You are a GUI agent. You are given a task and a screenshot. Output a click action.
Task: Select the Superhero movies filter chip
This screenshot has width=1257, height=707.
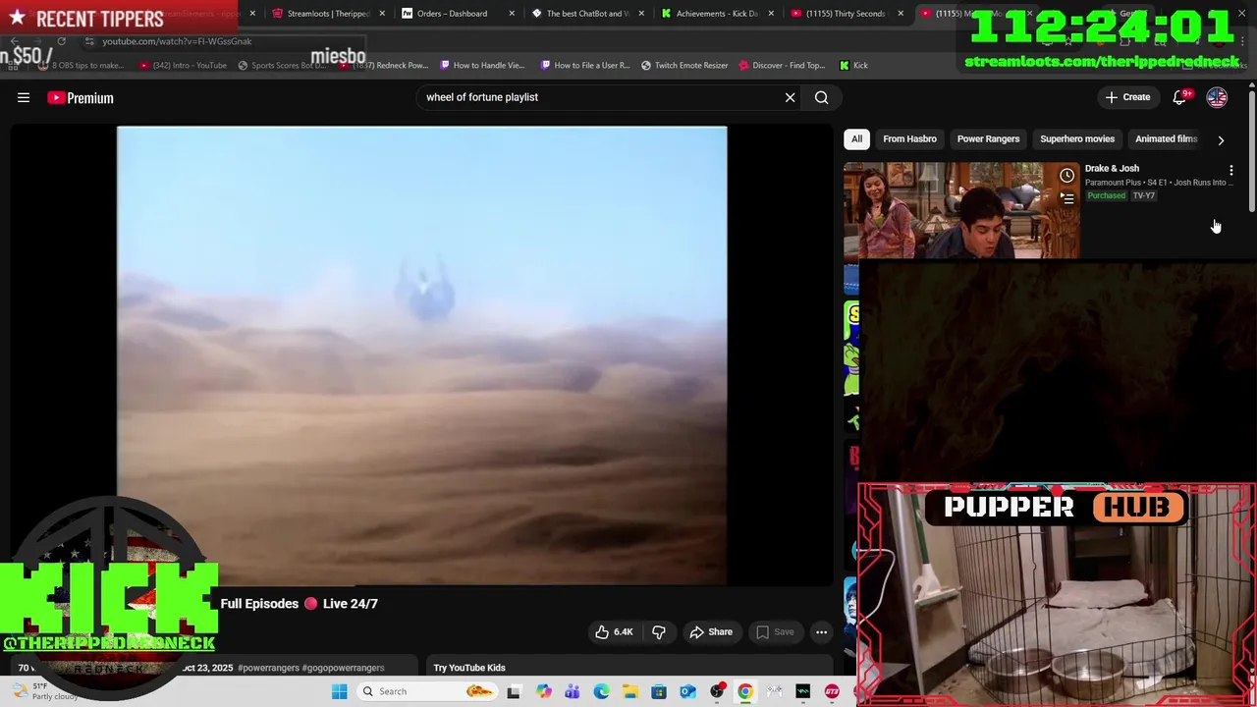tap(1077, 138)
